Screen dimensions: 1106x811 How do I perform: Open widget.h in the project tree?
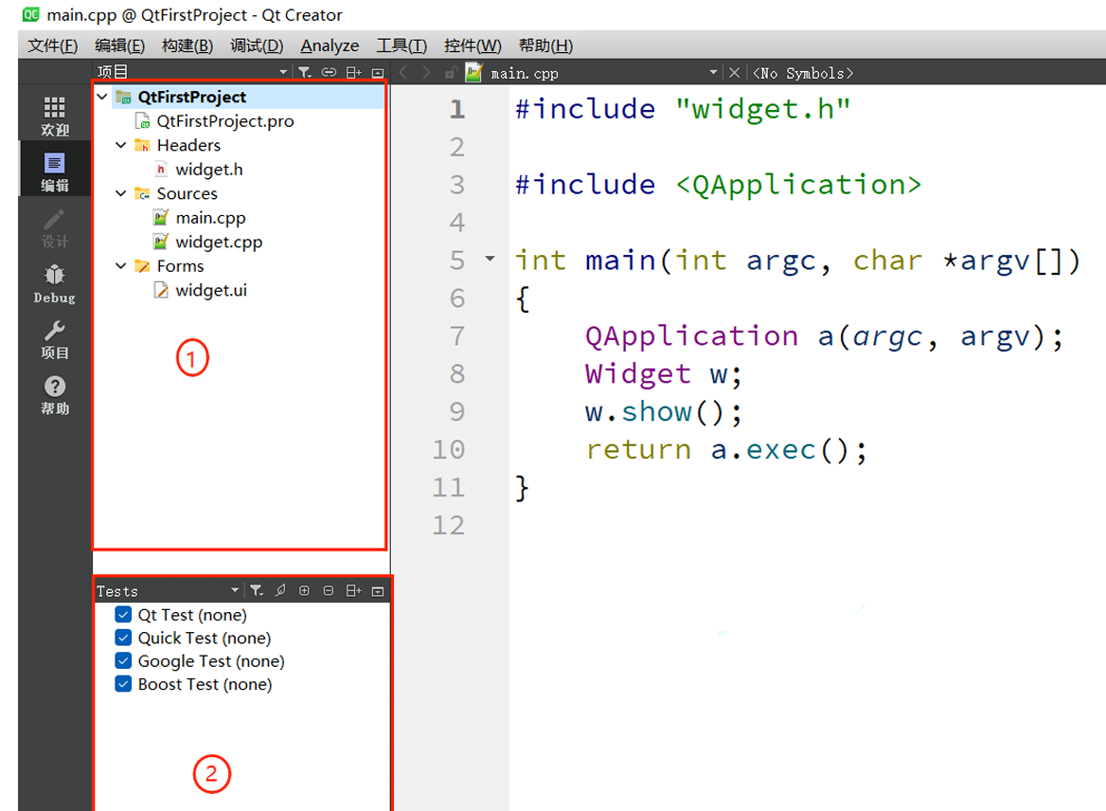208,170
